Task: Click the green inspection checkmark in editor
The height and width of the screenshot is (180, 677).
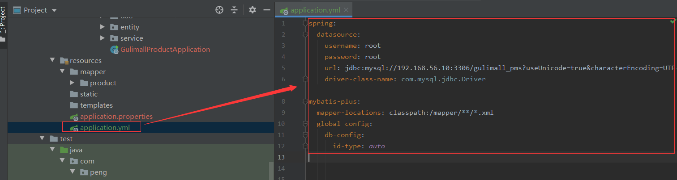Action: (672, 21)
